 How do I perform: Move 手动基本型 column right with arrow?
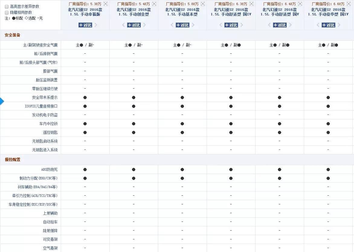[x=193, y=25]
